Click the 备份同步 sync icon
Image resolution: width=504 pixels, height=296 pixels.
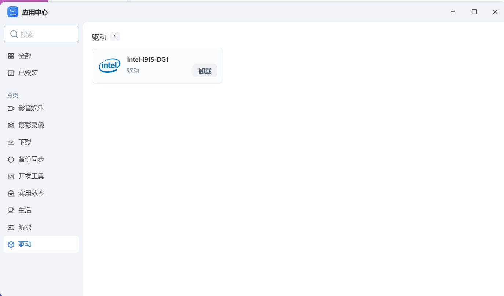pyautogui.click(x=11, y=159)
